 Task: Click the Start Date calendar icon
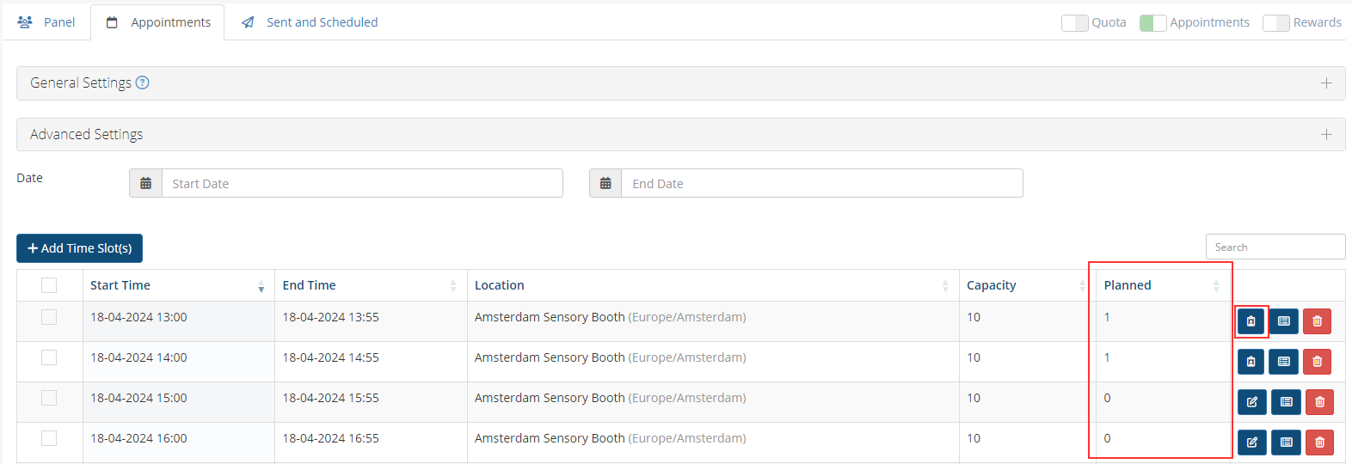[146, 184]
